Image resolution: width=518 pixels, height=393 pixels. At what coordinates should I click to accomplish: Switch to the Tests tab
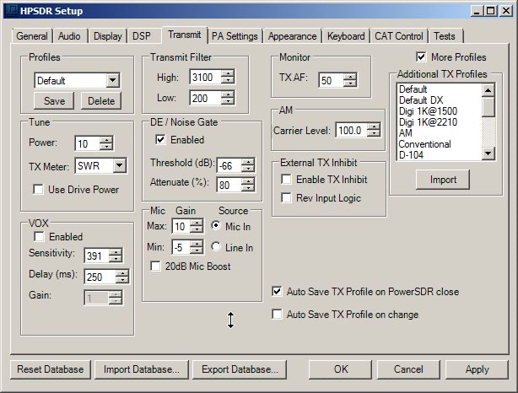445,36
